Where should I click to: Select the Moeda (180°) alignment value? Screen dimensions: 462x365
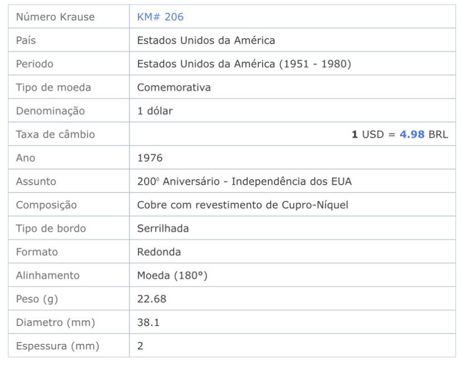172,276
